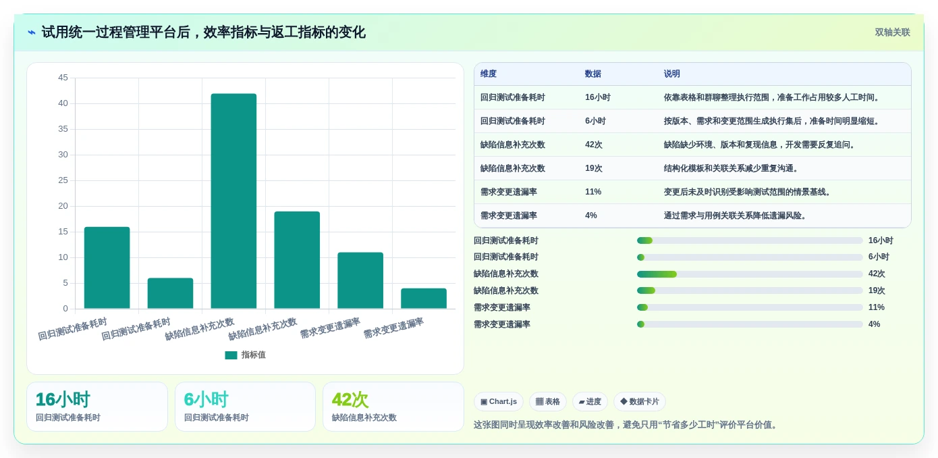The height and width of the screenshot is (458, 938).
Task: Click the tallest chart bar reaching 42
Action: coord(233,201)
